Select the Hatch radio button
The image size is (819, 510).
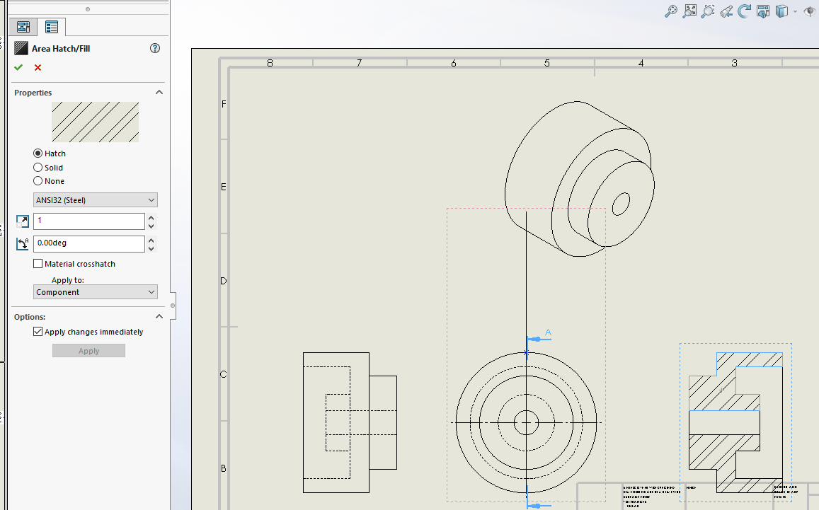tap(38, 153)
